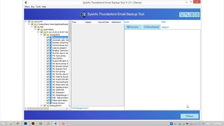Click mail icon beside Sanae Amraoui
The width and height of the screenshot is (224, 126).
point(51,103)
